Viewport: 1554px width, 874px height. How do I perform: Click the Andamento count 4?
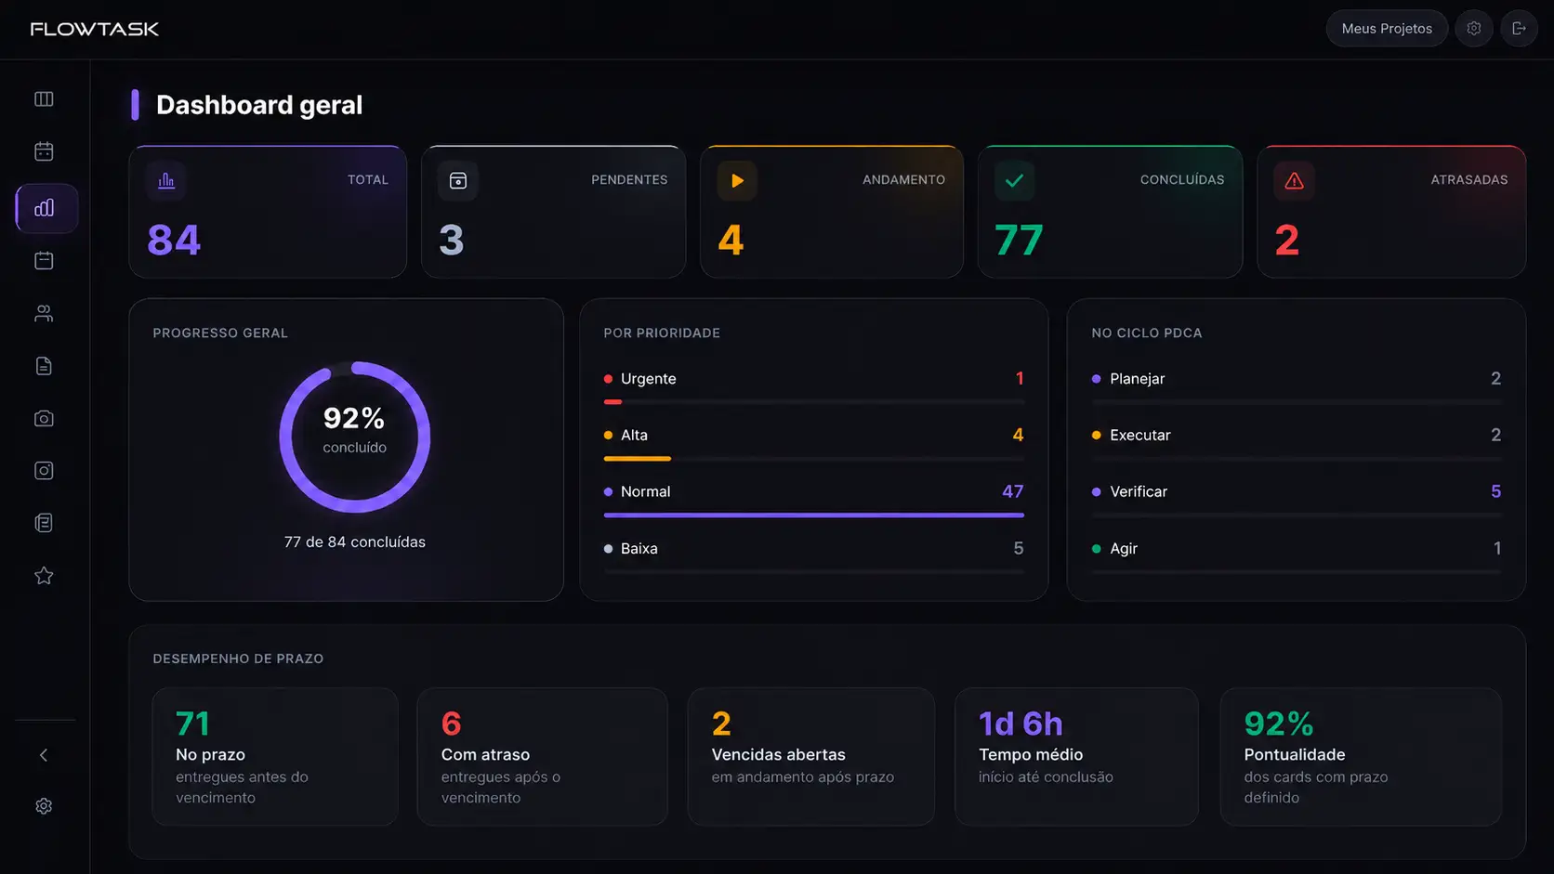pos(731,241)
